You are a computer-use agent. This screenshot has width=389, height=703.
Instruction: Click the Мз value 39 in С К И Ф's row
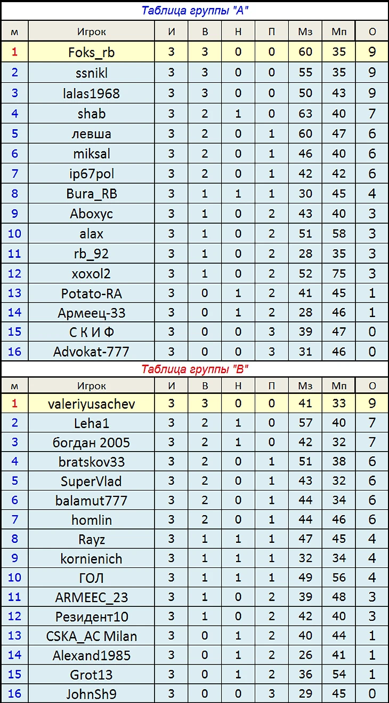[305, 332]
